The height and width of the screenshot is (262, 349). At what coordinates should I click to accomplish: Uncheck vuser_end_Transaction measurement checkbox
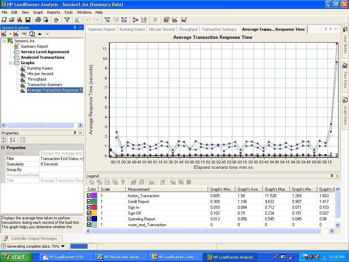point(89,224)
